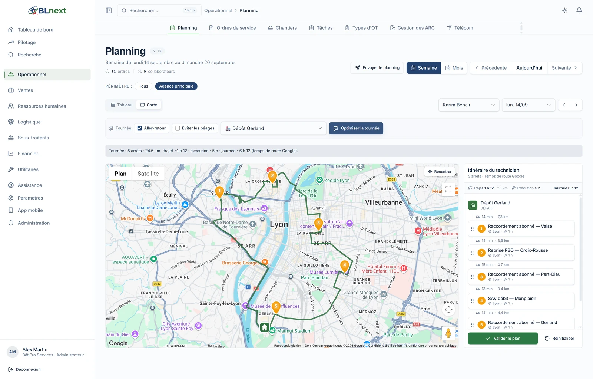Open the Chantiers tab
This screenshot has width=593, height=379.
point(282,28)
